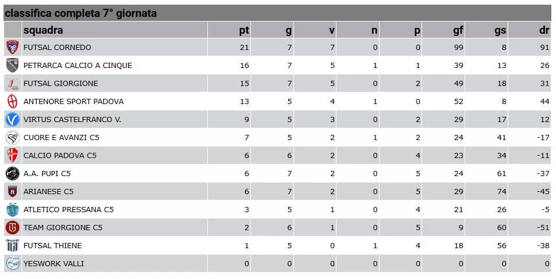556x279 pixels.
Task: Click the Futsal Thiene striped crest
Action: point(12,246)
